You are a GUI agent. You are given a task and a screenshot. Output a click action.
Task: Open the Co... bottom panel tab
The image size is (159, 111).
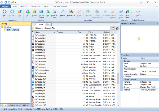(x=26, y=105)
